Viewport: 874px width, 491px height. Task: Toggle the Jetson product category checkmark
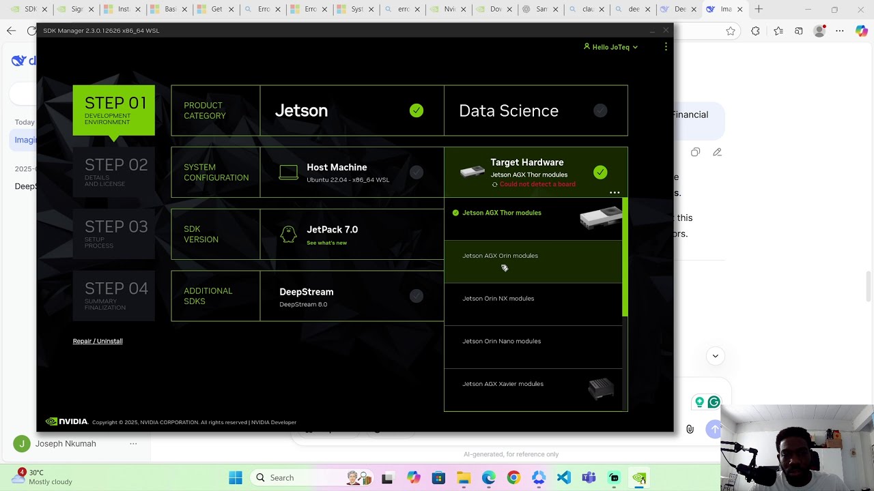click(417, 110)
